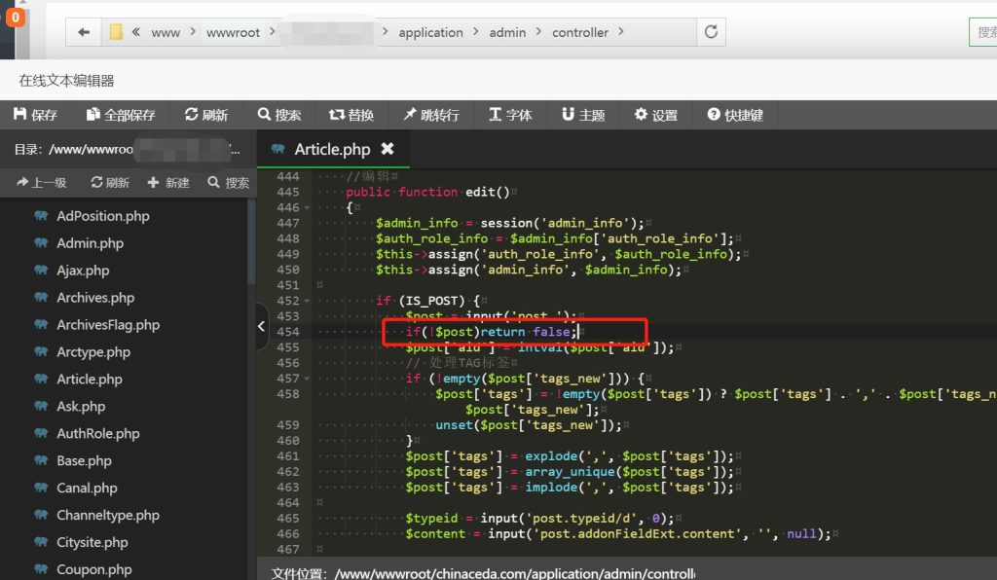The image size is (997, 580).
Task: Click the 目录 directory path label
Action: point(128,150)
